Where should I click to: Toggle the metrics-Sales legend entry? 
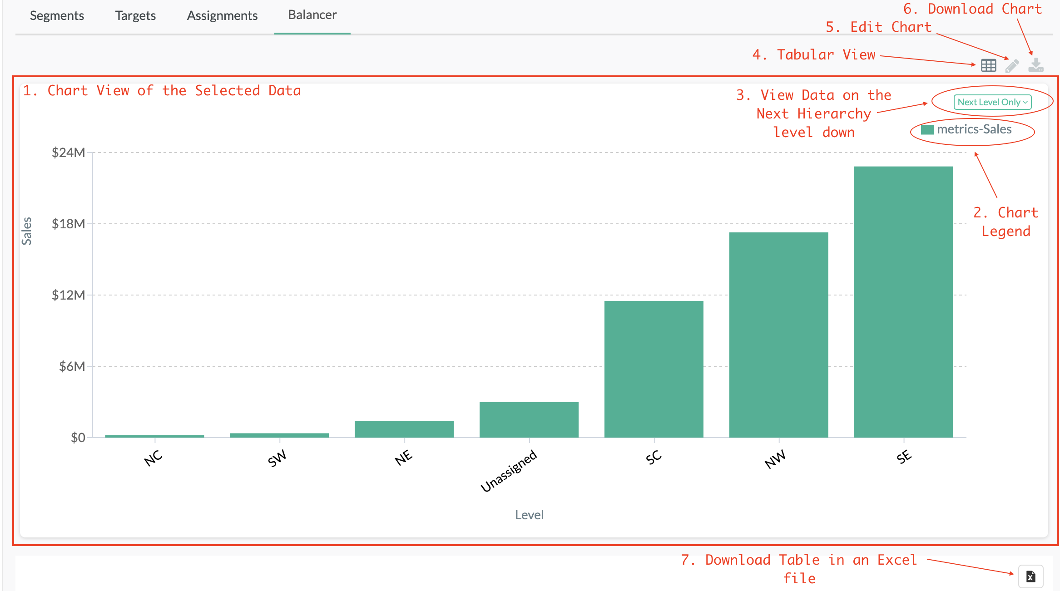(x=966, y=129)
